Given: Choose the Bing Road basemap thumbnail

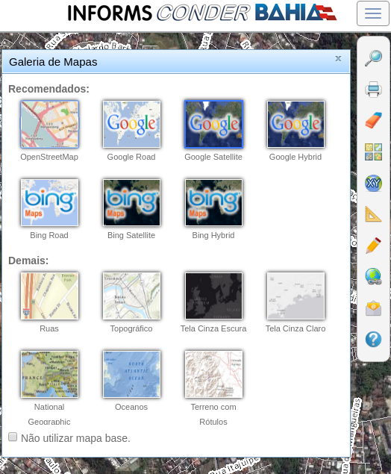Looking at the screenshot, I should (49, 202).
